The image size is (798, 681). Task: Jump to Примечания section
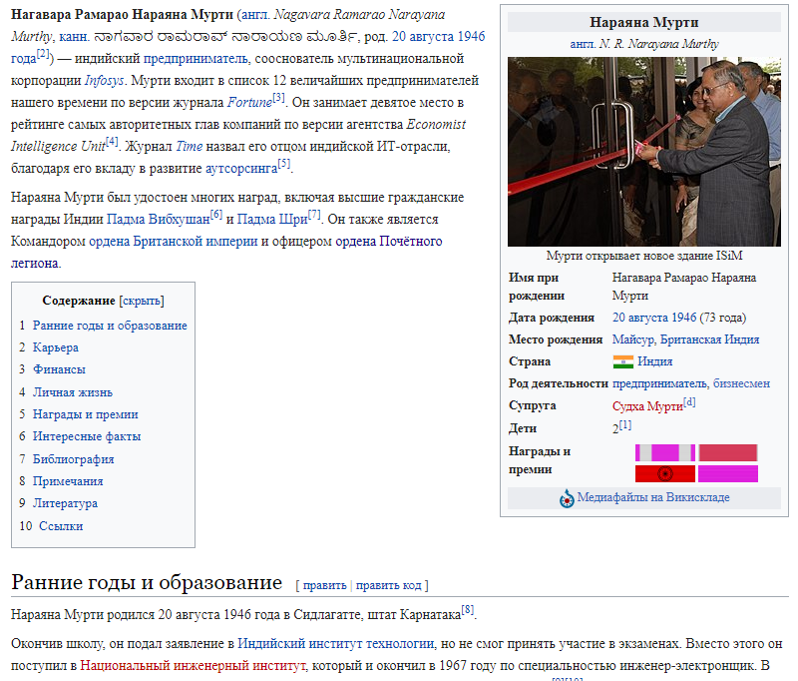(68, 481)
